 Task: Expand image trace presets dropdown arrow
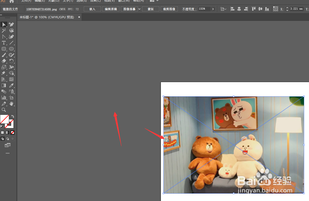pos(139,9)
